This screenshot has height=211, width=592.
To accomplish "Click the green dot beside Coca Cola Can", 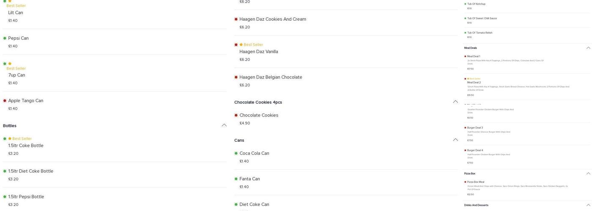I will [x=236, y=154].
